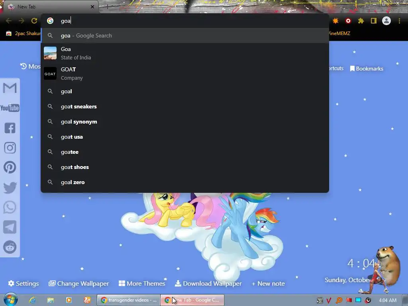The height and width of the screenshot is (306, 408).
Task: Open the Windows Start menu
Action: (x=10, y=300)
